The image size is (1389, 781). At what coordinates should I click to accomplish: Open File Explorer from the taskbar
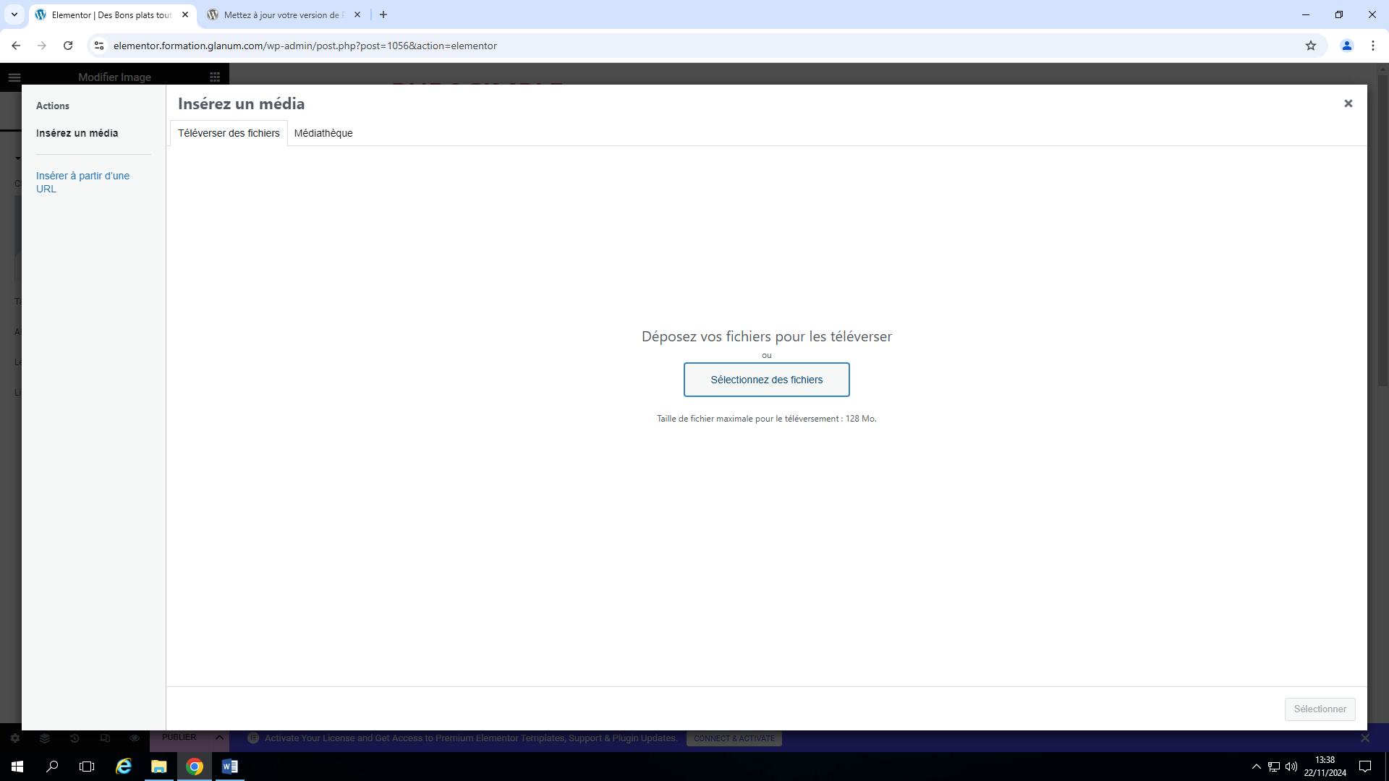point(159,767)
